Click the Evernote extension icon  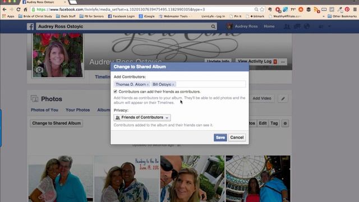pyautogui.click(x=270, y=10)
